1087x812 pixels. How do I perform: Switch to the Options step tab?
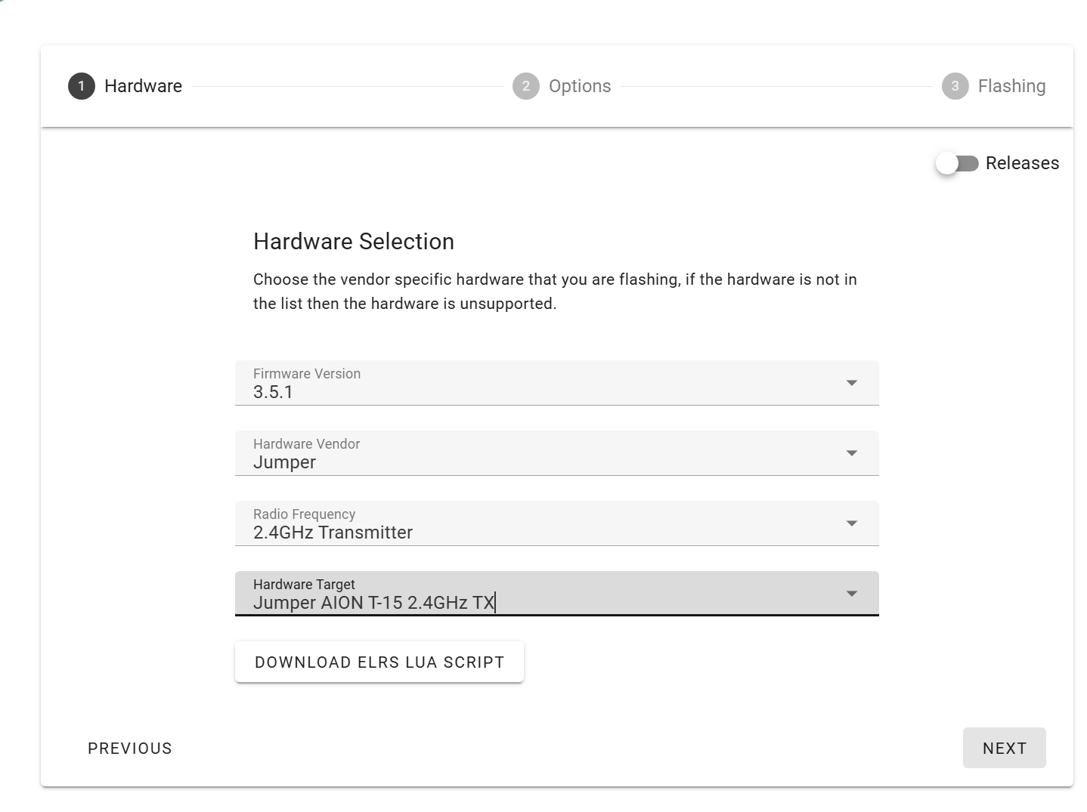pos(580,86)
